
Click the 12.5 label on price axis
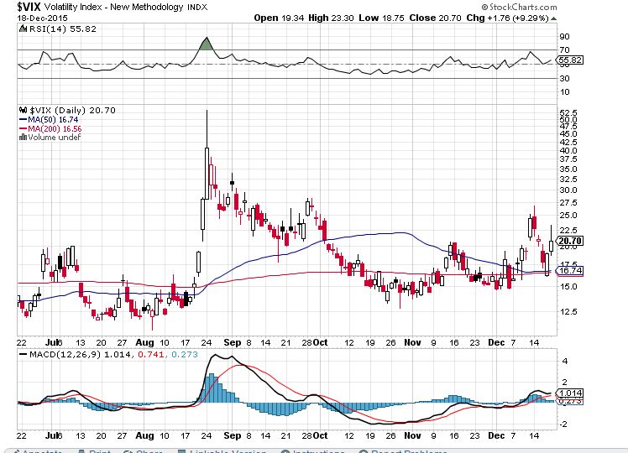(568, 311)
